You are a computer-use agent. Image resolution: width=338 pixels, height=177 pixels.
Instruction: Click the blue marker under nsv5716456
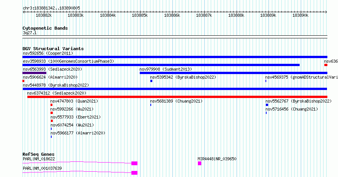click(x=266, y=113)
